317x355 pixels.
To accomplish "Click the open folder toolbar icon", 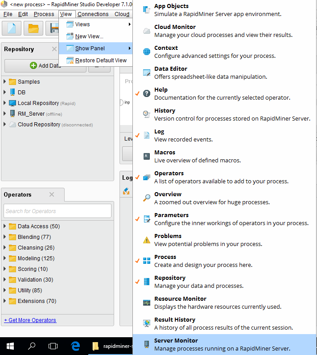I will pos(33,28).
